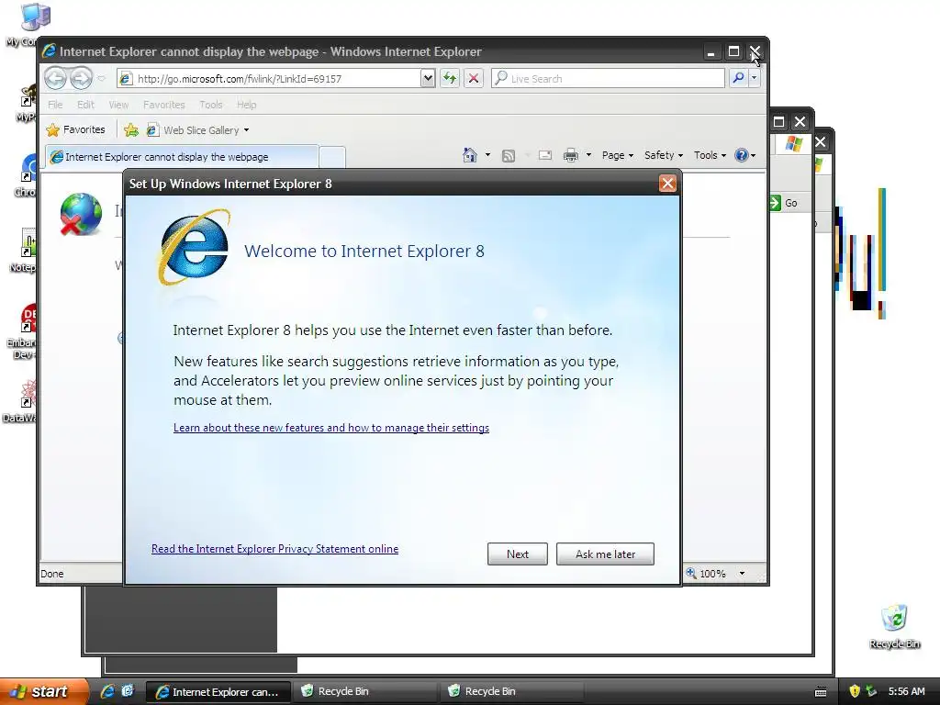The height and width of the screenshot is (705, 940).
Task: Click the Live Search input box
Action: [x=608, y=79]
